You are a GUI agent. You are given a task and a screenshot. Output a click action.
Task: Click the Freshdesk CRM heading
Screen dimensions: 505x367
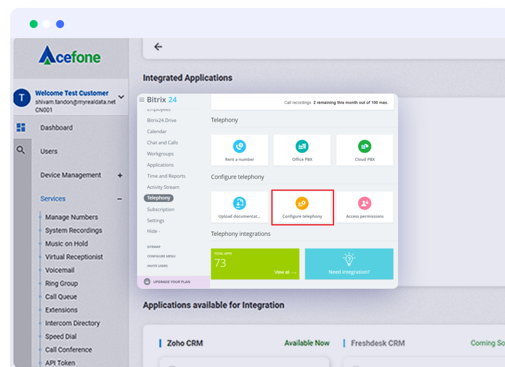click(378, 343)
